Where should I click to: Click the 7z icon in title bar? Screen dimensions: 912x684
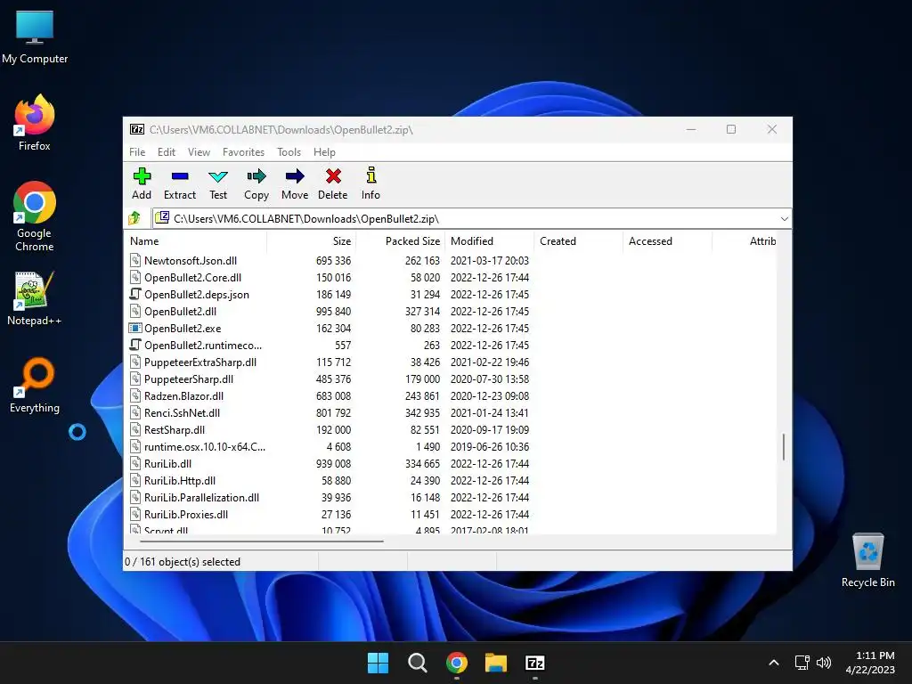[137, 129]
